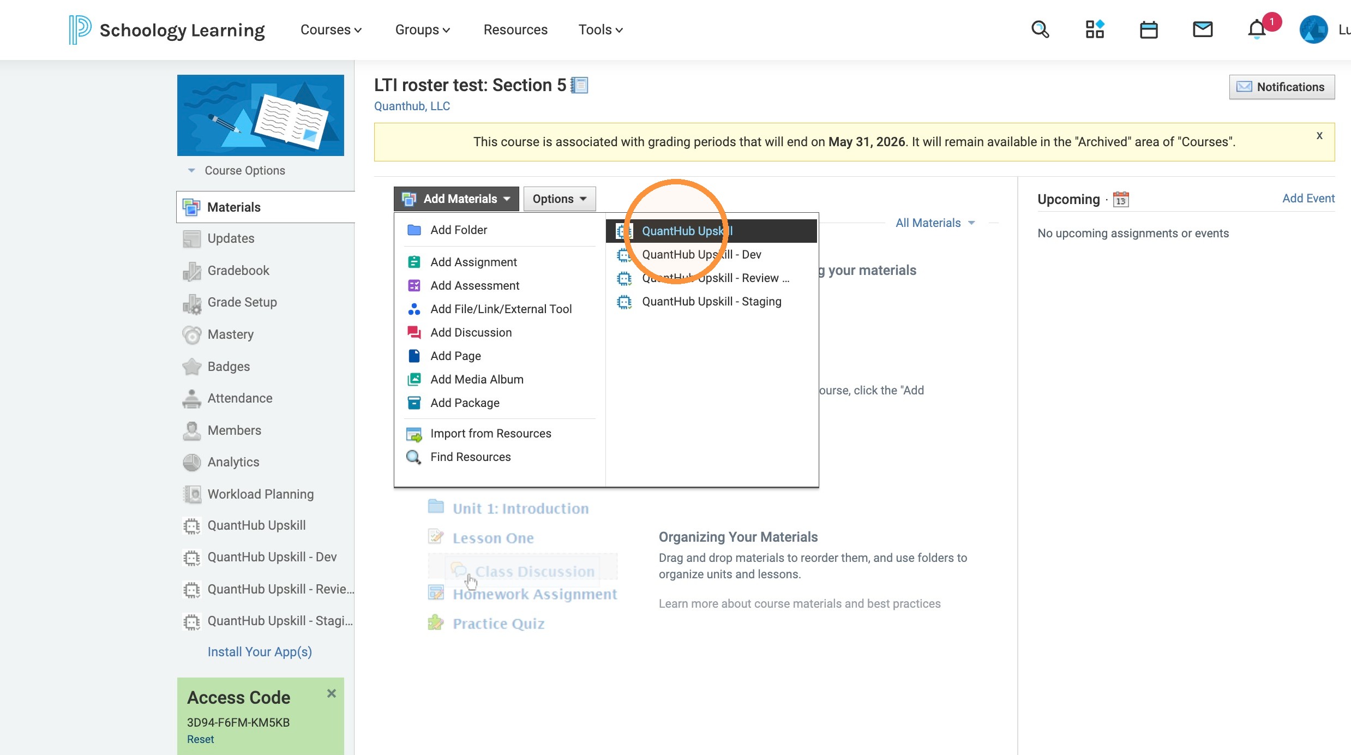Click the Add Media Album icon
1351x755 pixels.
click(x=414, y=379)
